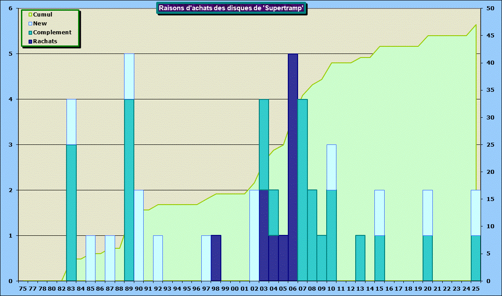Click the New legend color swatch
The height and width of the screenshot is (296, 502).
[30, 24]
